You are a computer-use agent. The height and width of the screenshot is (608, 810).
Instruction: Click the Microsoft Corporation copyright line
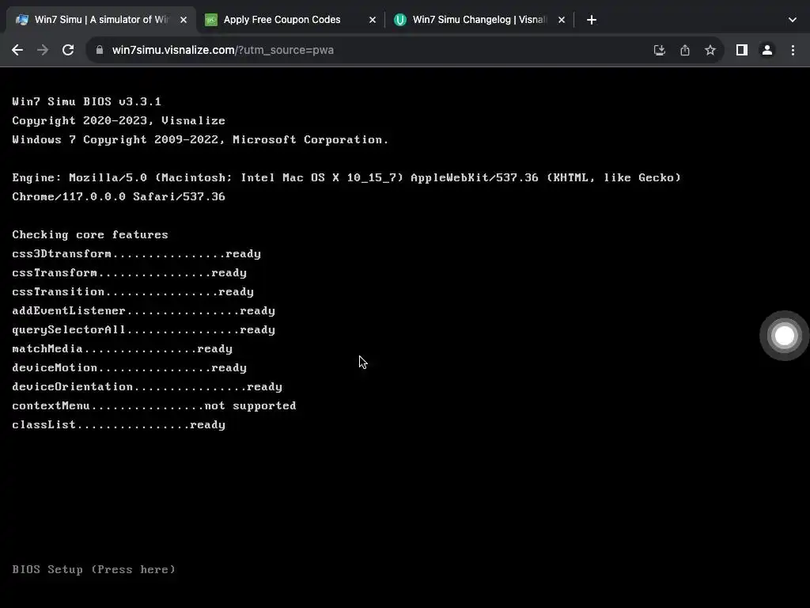click(200, 139)
